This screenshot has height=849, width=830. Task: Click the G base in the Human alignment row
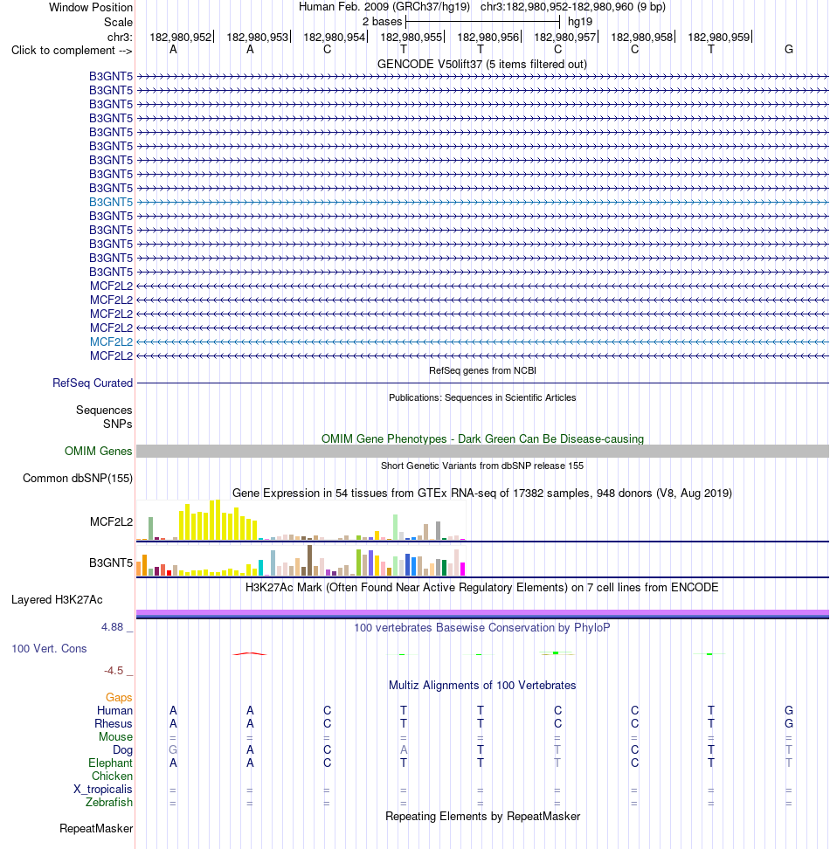click(789, 710)
